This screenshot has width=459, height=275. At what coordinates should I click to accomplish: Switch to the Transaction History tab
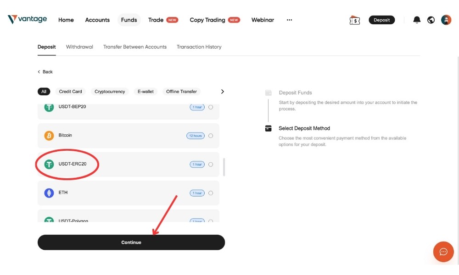(x=199, y=47)
